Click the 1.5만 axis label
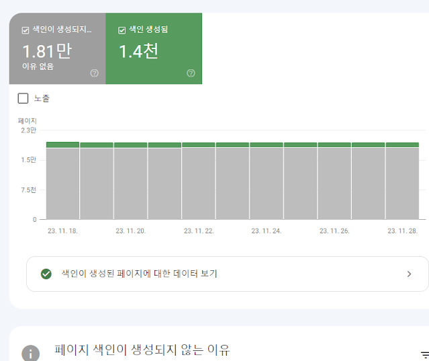The height and width of the screenshot is (361, 429). click(28, 160)
